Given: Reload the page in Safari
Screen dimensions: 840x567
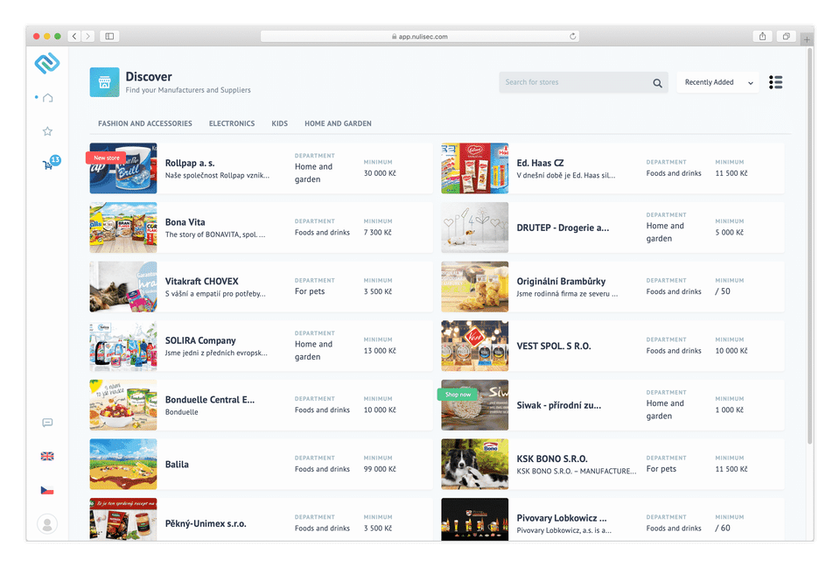Looking at the screenshot, I should coord(572,37).
